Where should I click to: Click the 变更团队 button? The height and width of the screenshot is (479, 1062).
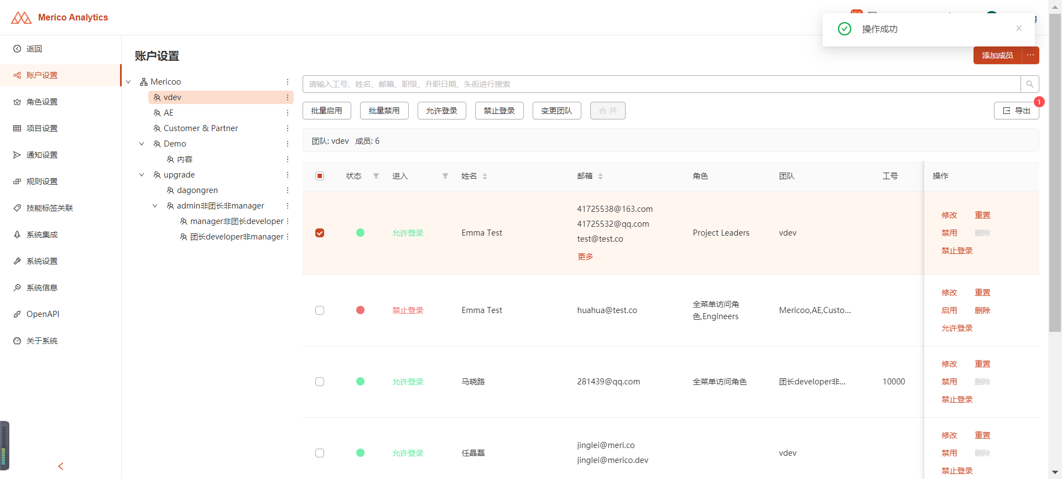(557, 111)
